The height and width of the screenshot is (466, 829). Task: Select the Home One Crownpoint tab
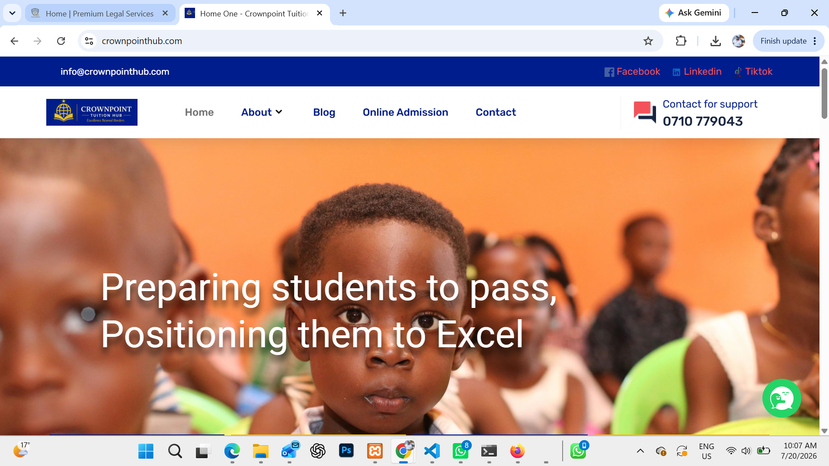pos(254,13)
